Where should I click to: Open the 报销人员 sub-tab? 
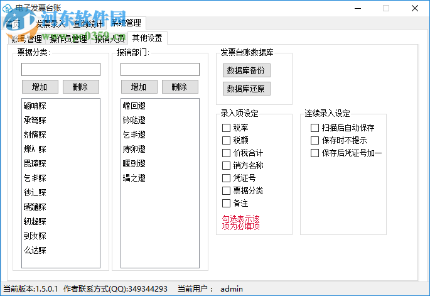coord(109,39)
